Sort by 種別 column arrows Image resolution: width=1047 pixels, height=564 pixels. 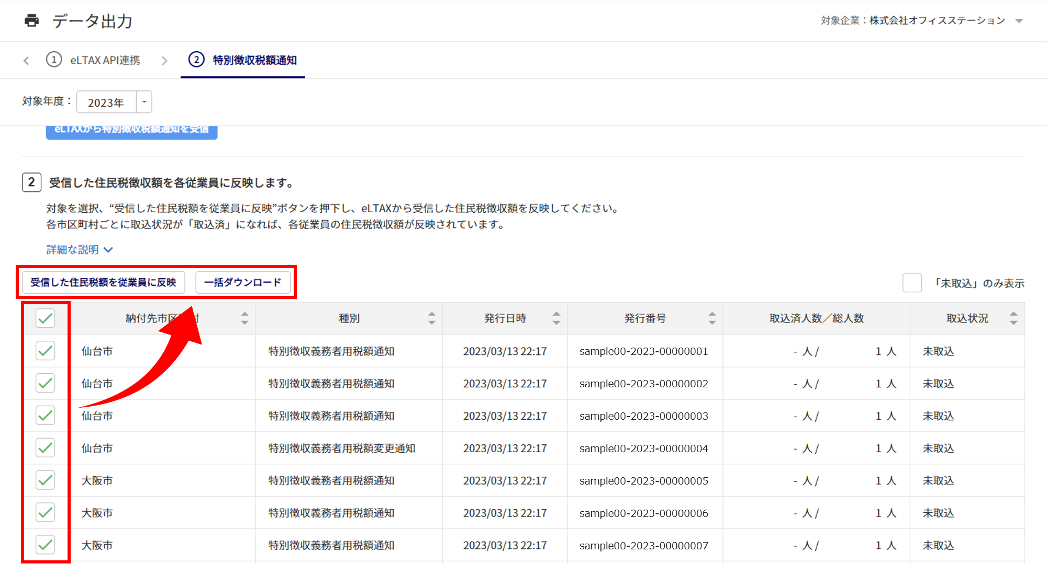coord(431,318)
